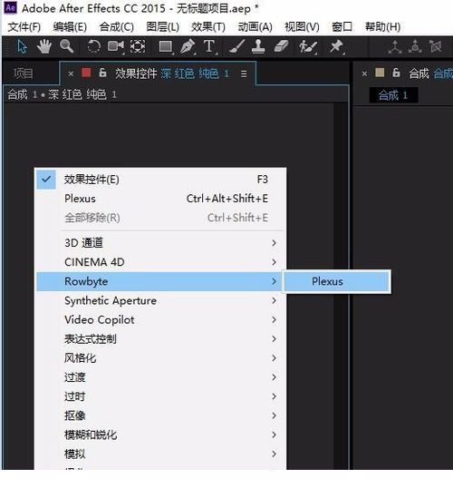The image size is (453, 488).
Task: Open the 窗口 menu
Action: 342,27
